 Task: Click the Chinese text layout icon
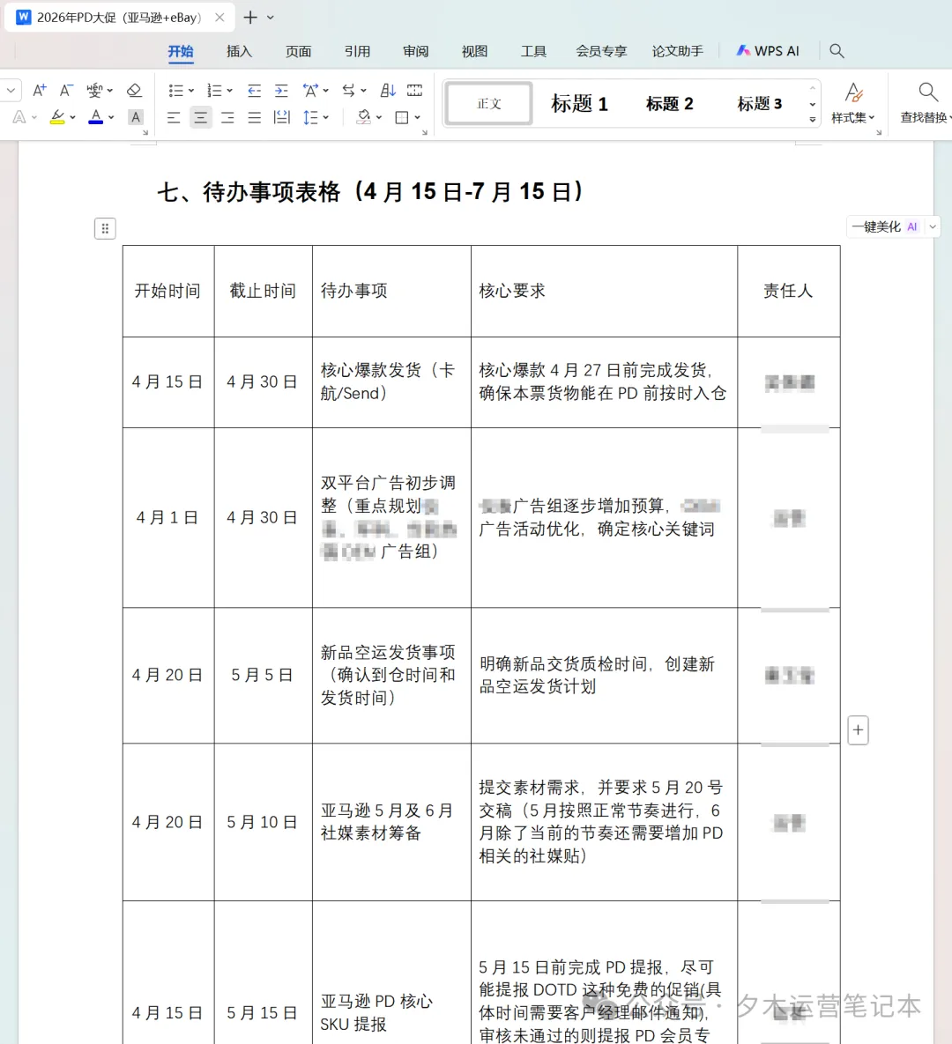point(310,90)
